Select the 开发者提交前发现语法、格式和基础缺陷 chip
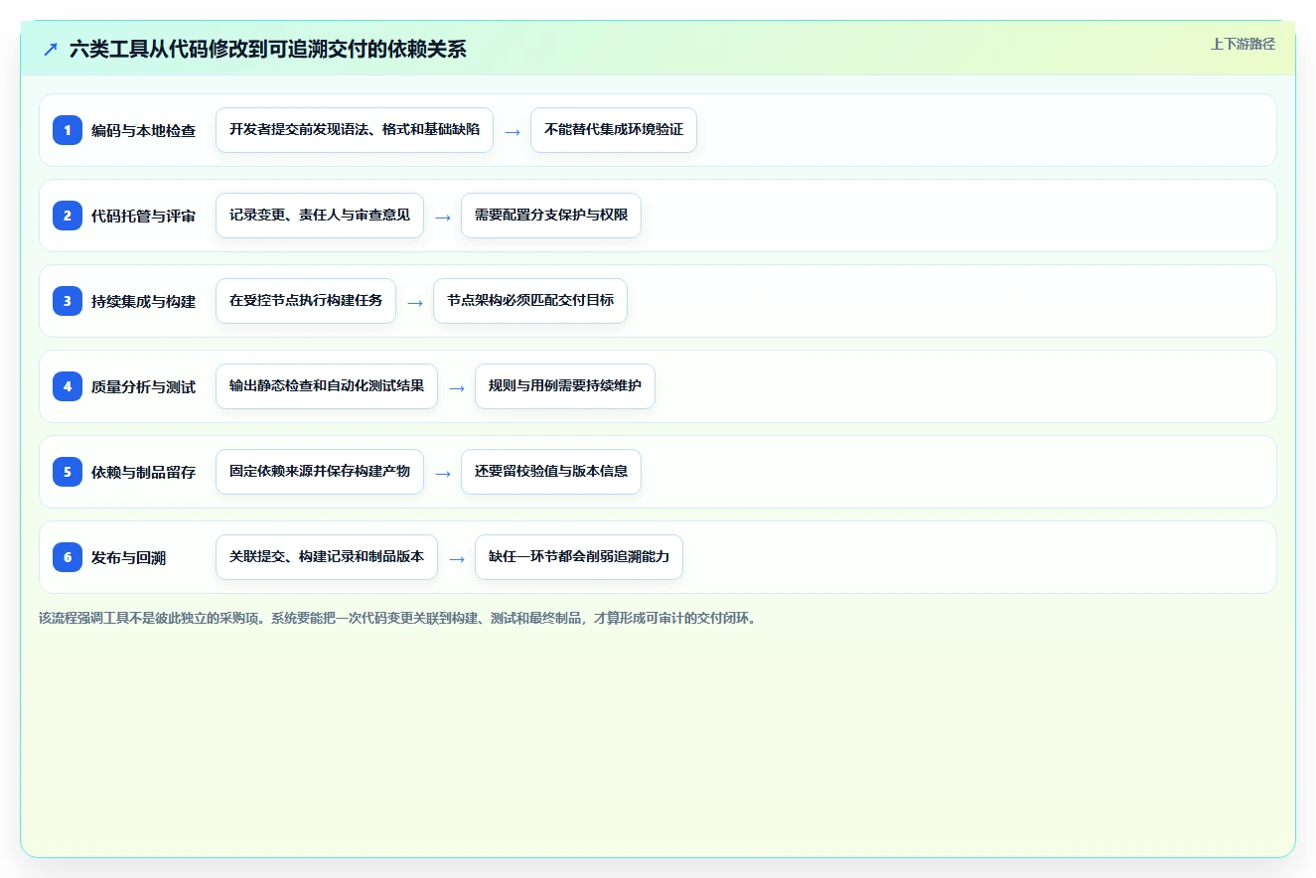Screen dimensions: 1316x878 pos(355,130)
